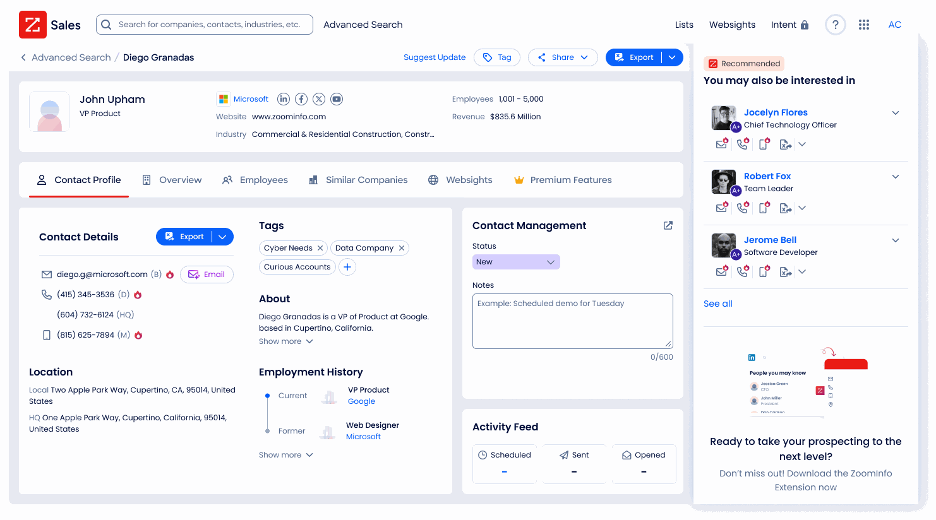
Task: Click mobile icon for Jocelyn Flores
Action: pyautogui.click(x=764, y=144)
